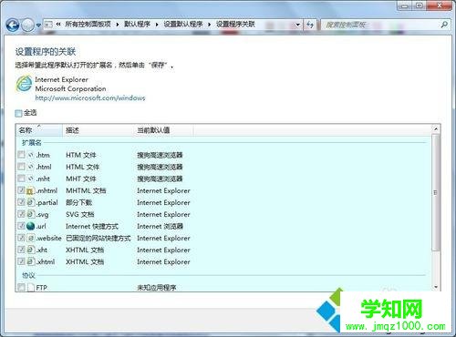Click the search magnifier icon
Screen dimensions: 456x337
pyautogui.click(x=444, y=25)
